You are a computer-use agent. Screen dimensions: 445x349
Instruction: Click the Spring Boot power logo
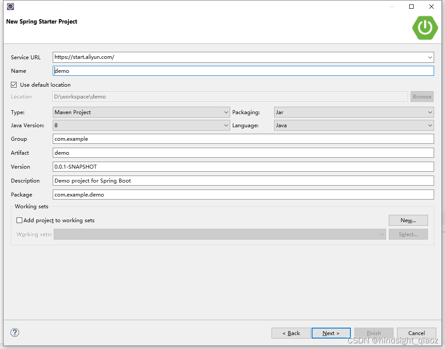coord(425,27)
